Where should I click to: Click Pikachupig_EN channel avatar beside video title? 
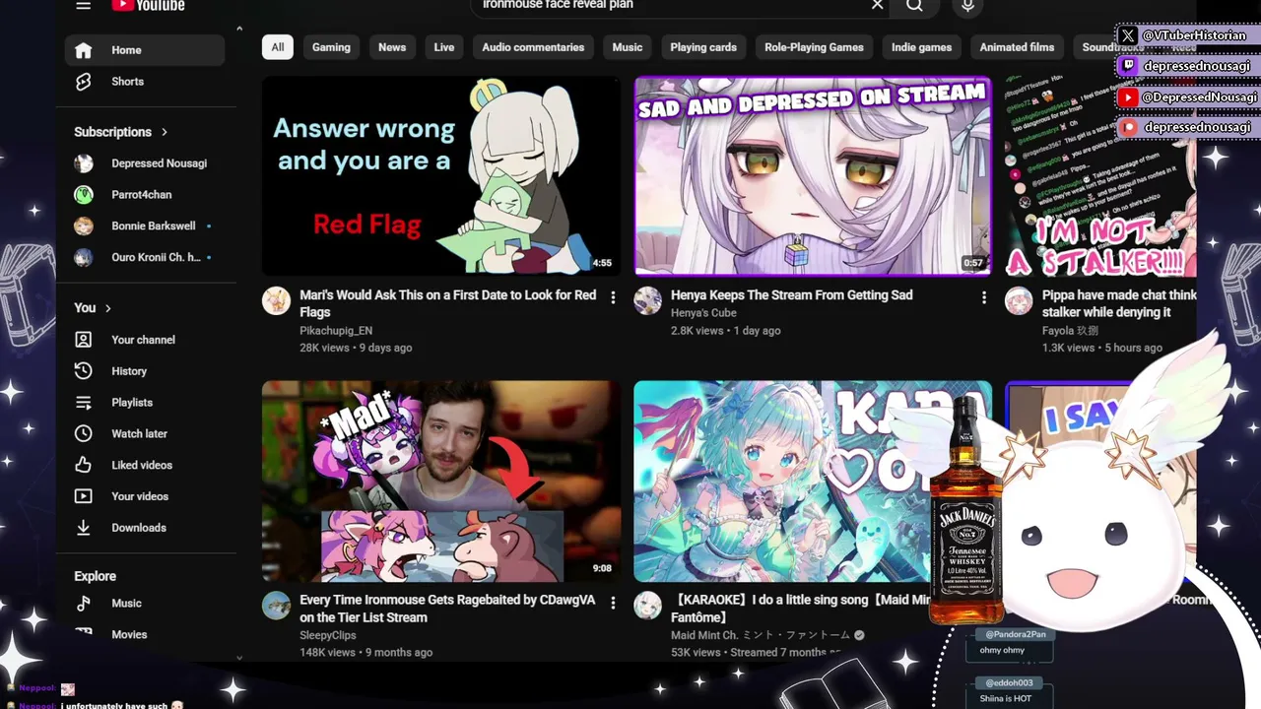coord(276,301)
